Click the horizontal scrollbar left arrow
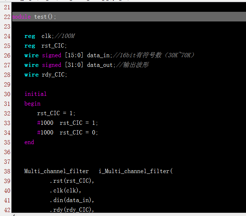 pyautogui.click(x=14, y=215)
